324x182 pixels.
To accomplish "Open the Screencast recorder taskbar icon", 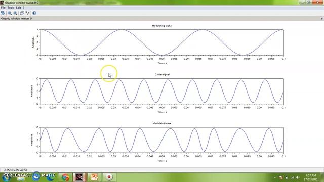I will click(x=109, y=177).
